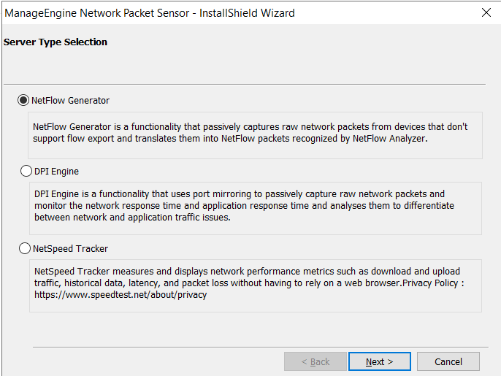The image size is (501, 376).
Task: Click the InstallShield Wizard title bar text
Action: click(x=253, y=13)
